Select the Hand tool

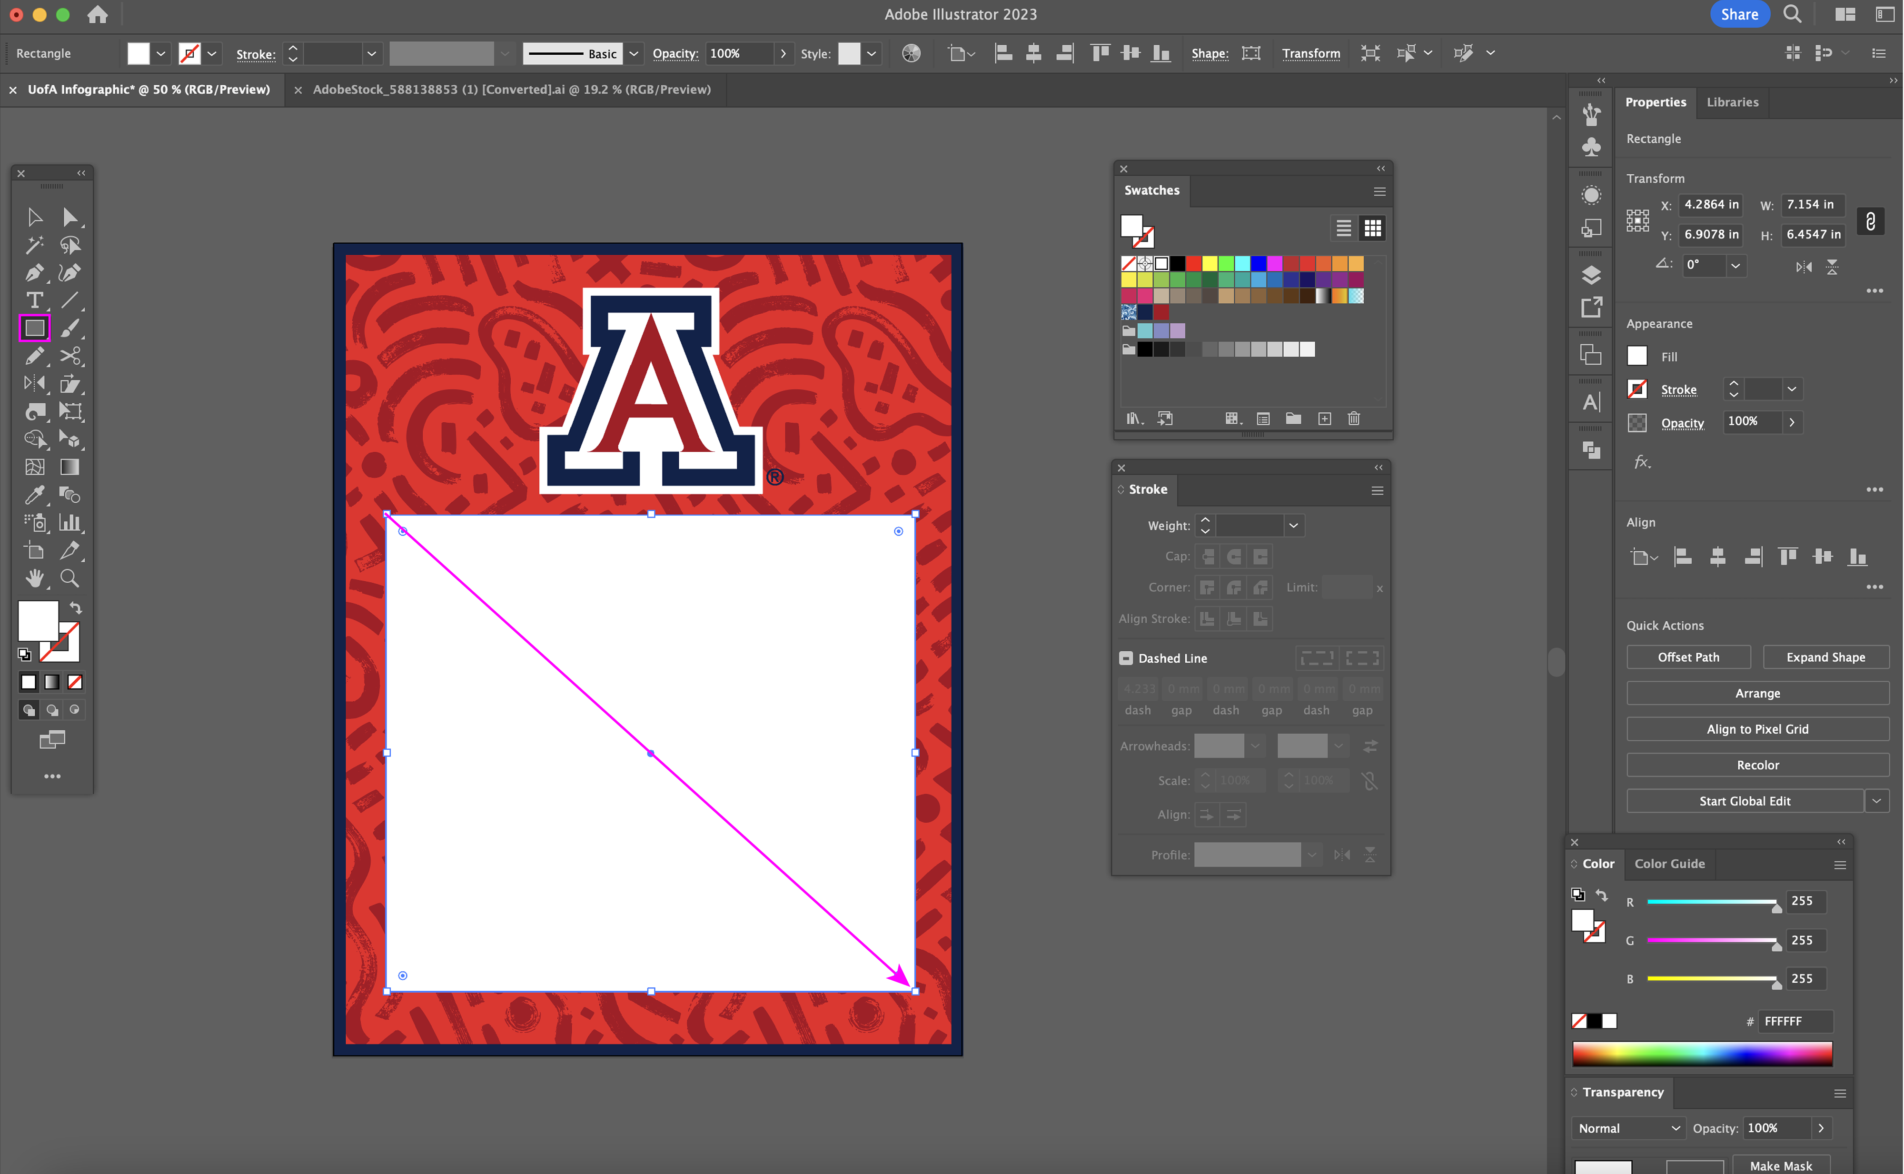coord(34,578)
